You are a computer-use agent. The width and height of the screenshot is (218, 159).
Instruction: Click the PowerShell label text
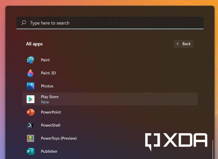(x=50, y=125)
